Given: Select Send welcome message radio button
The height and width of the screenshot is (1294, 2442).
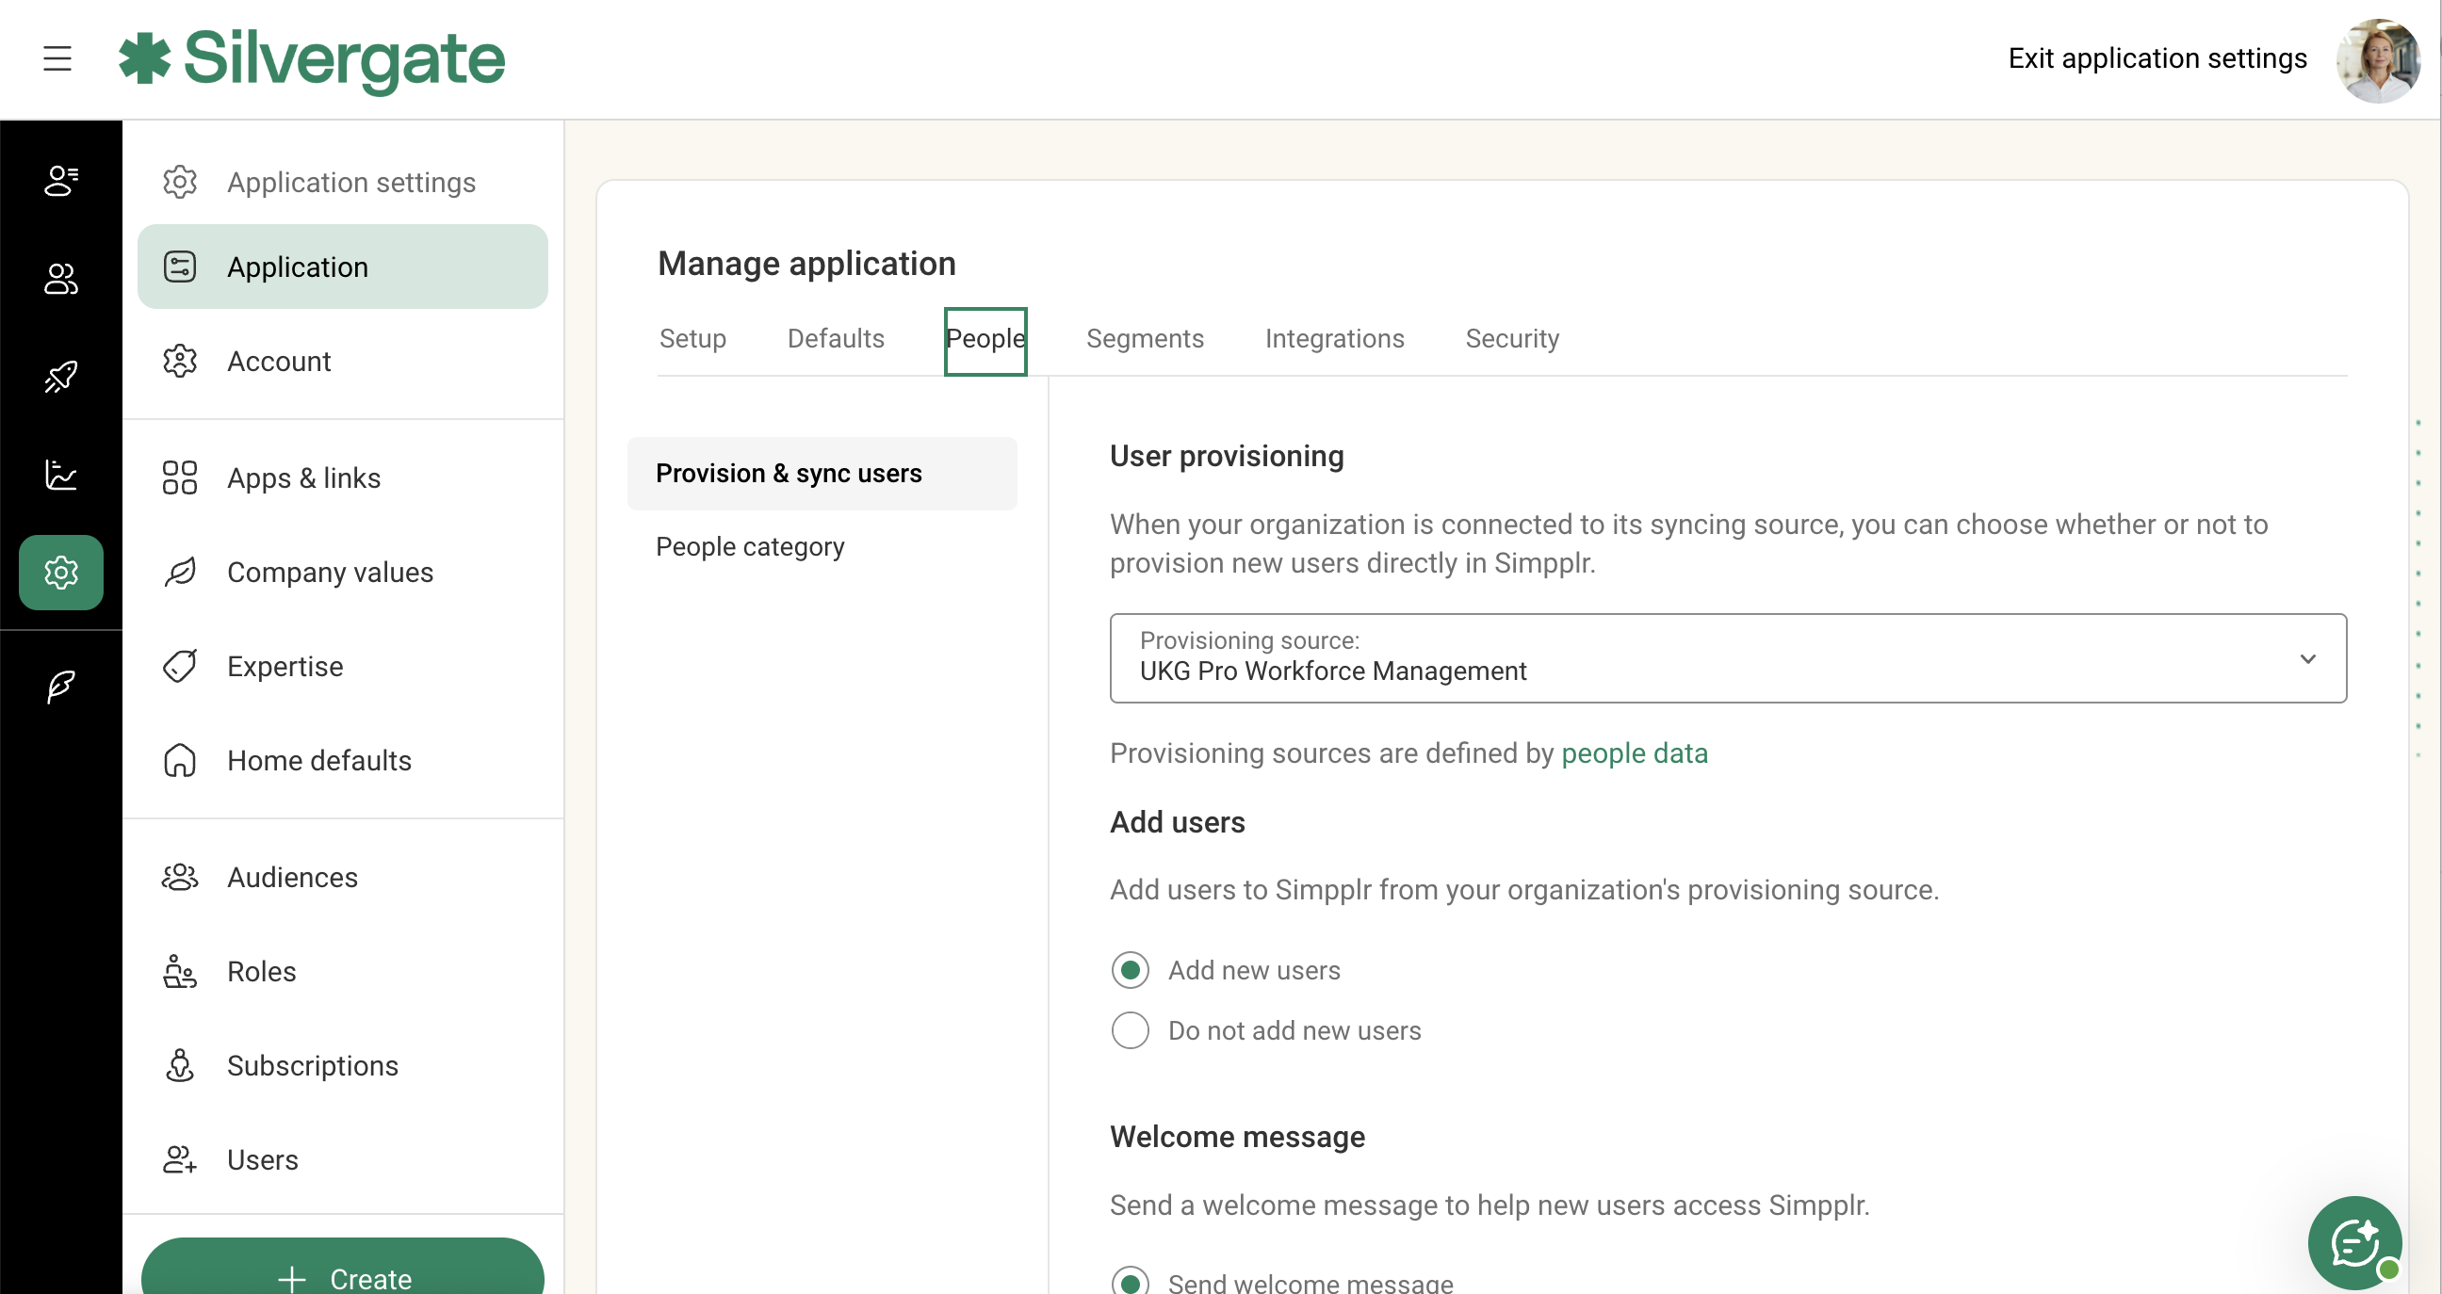Looking at the screenshot, I should pyautogui.click(x=1130, y=1281).
